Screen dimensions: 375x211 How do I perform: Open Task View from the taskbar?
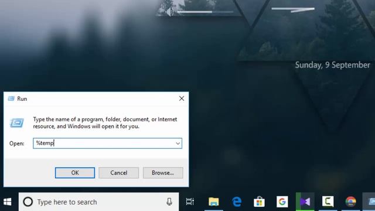190,202
